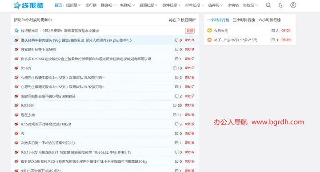Open the 排行榜 menu item
Viewport: 320px width, 172px height.
(x=91, y=5)
